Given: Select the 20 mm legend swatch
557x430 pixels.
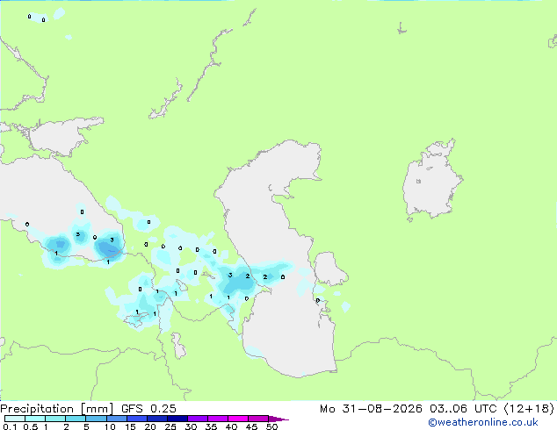Looking at the screenshot, I should click(x=157, y=419).
